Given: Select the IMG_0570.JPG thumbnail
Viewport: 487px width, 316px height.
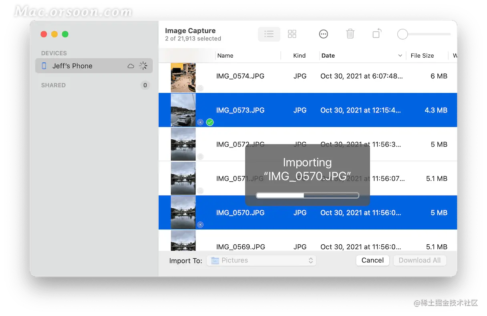Looking at the screenshot, I should click(x=183, y=212).
